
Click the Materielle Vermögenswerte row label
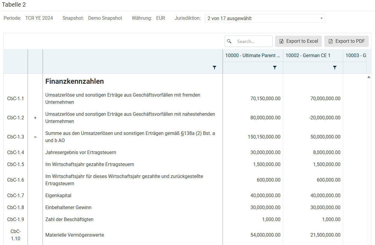coord(75,235)
